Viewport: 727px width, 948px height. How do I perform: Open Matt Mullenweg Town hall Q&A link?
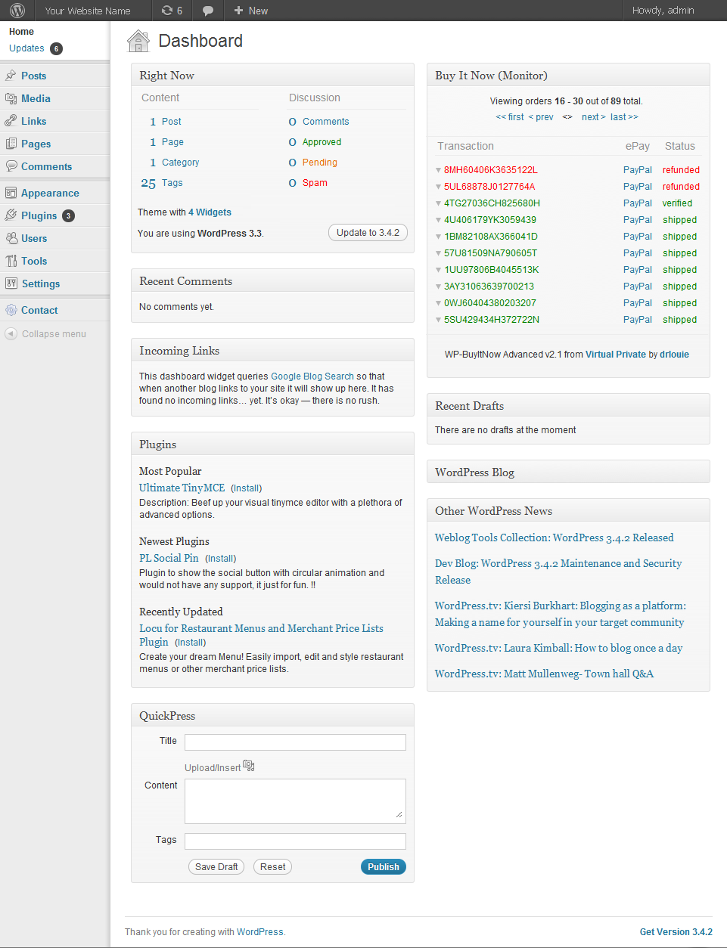(x=545, y=674)
